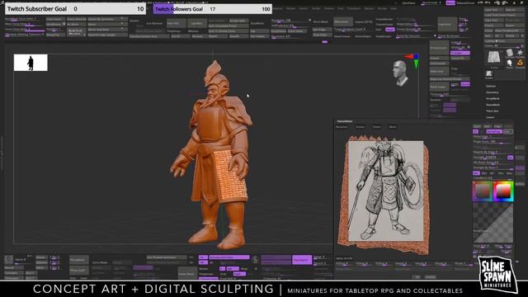528x297 pixels.
Task: Expand the ArrayMesh sub-palette
Action: pyautogui.click(x=493, y=99)
